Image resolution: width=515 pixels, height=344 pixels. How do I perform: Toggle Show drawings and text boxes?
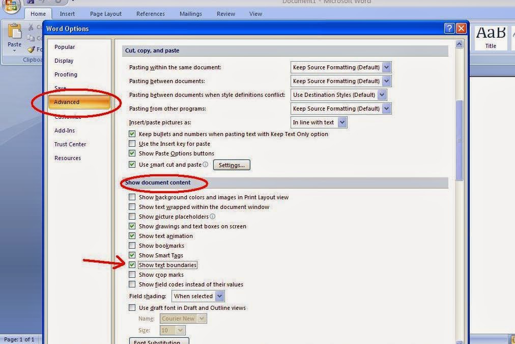click(132, 226)
